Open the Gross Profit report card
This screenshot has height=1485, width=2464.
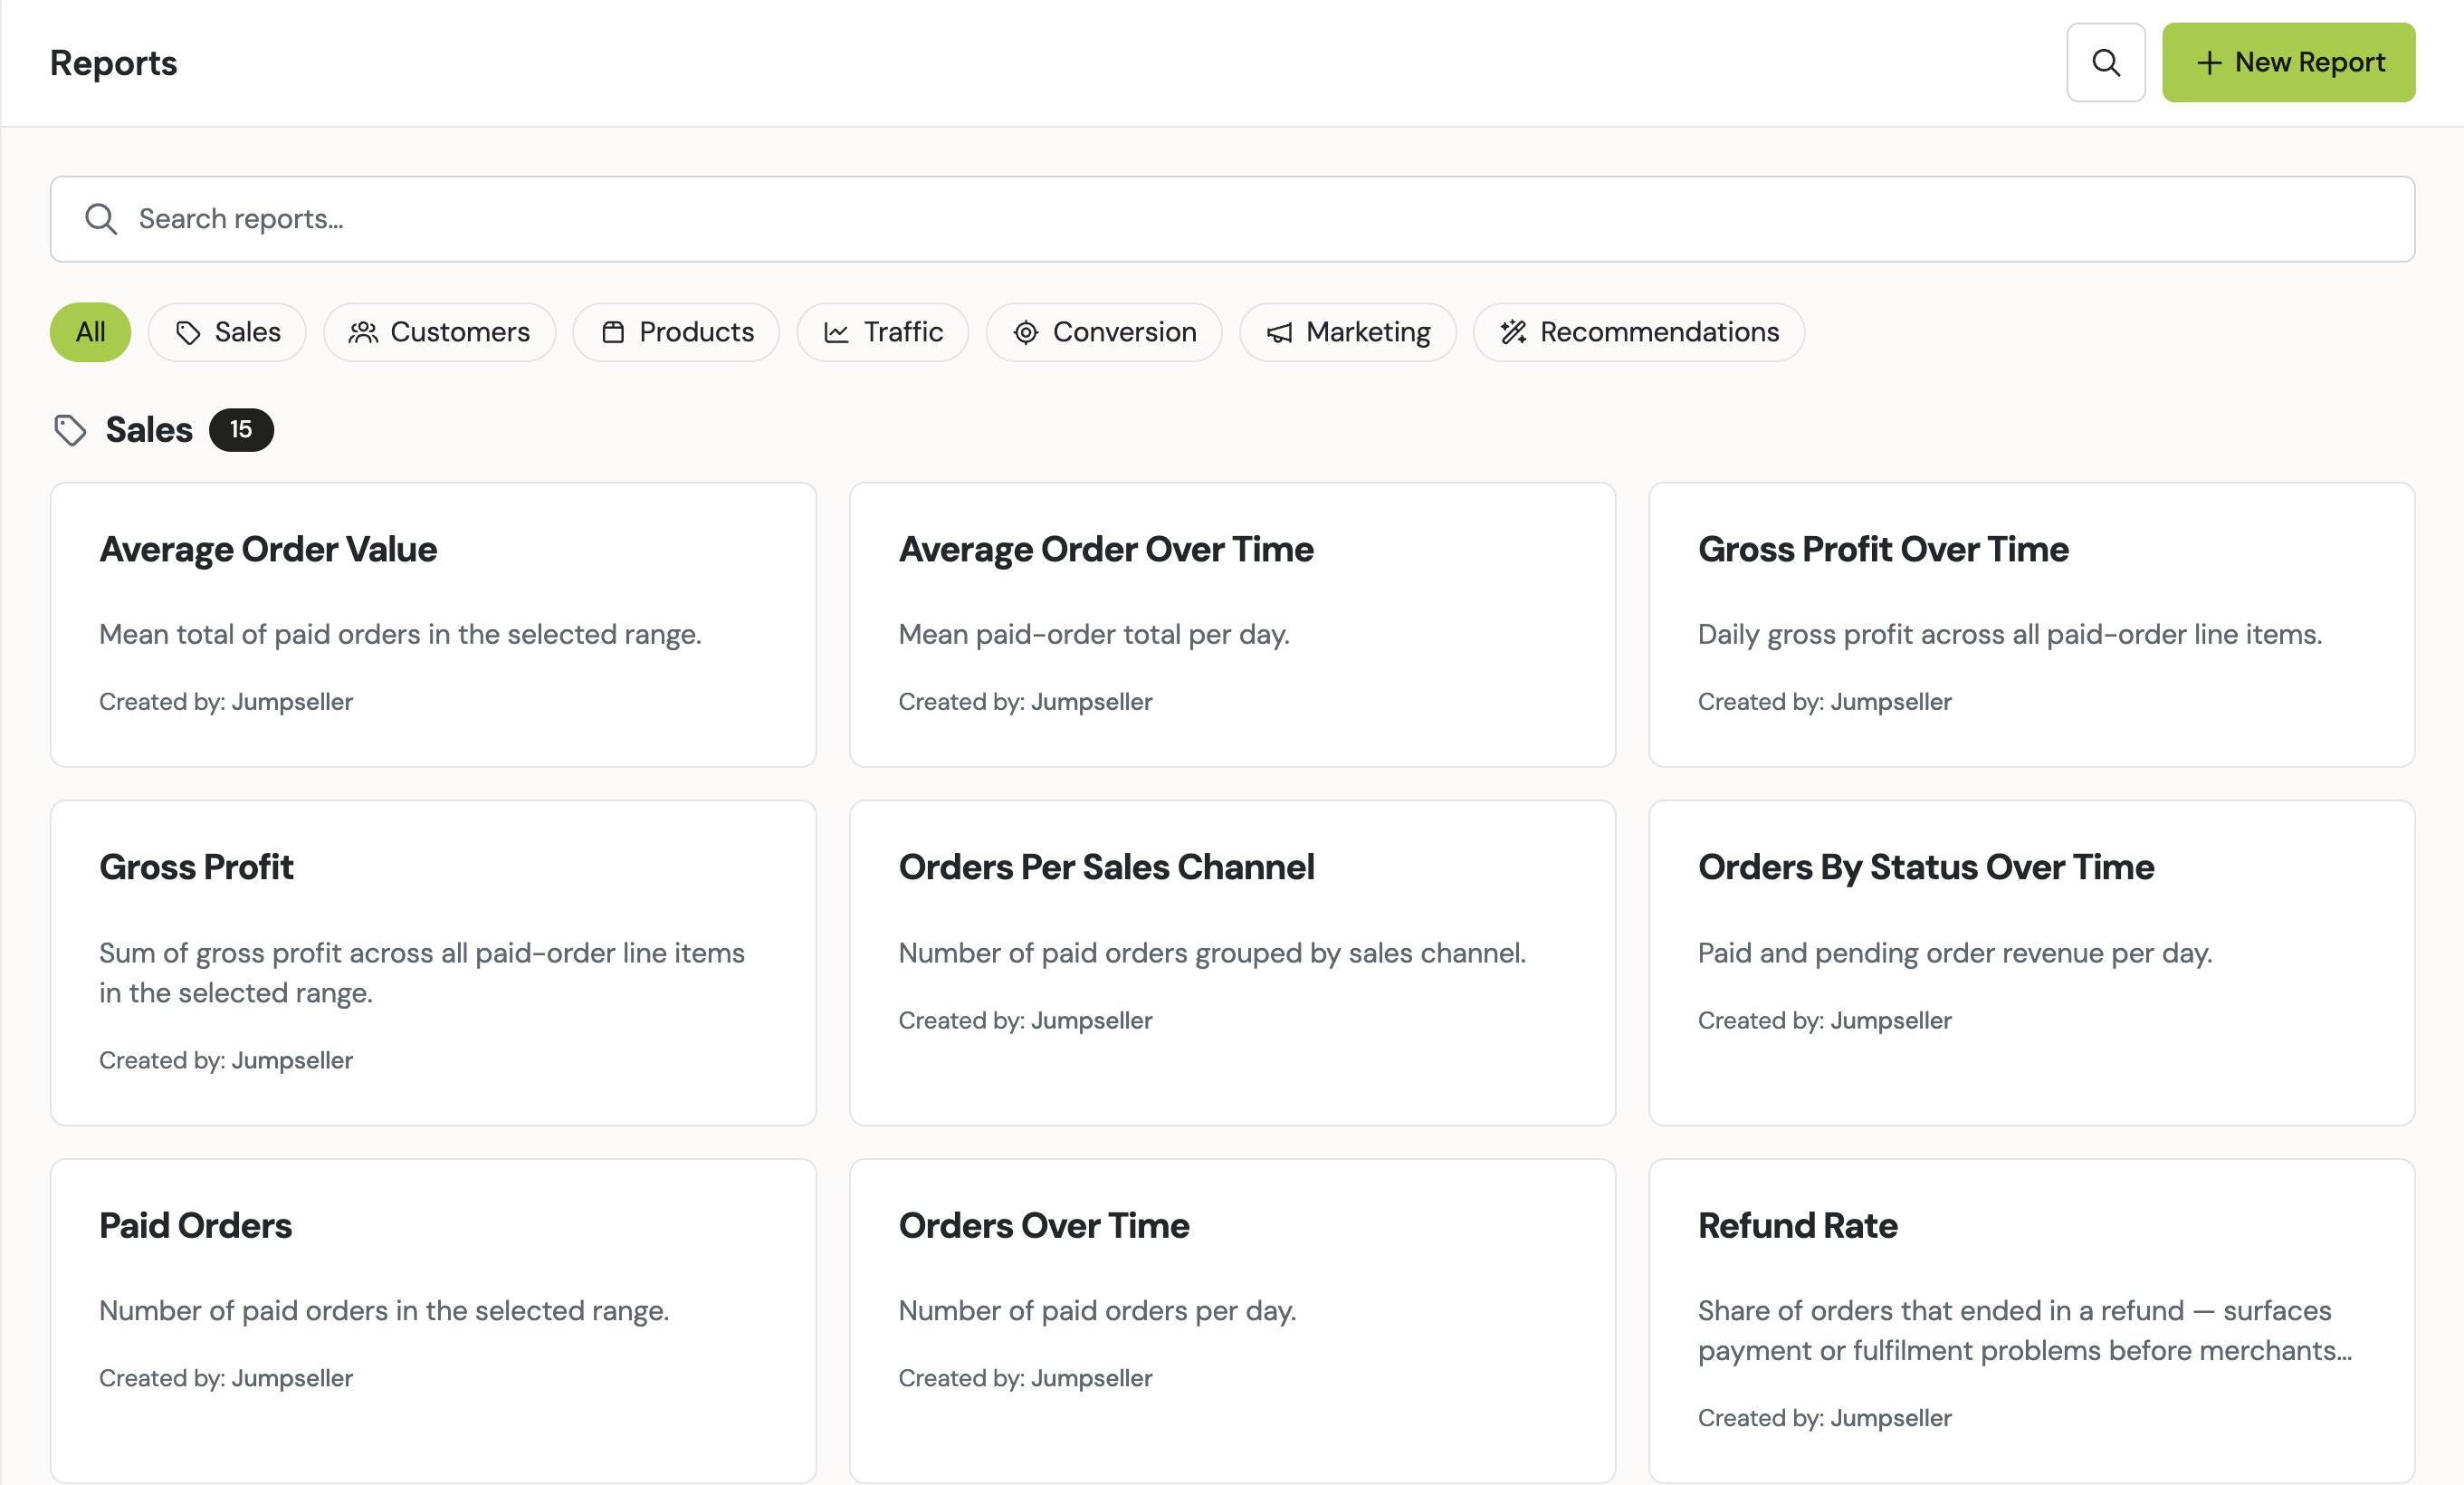(x=433, y=963)
